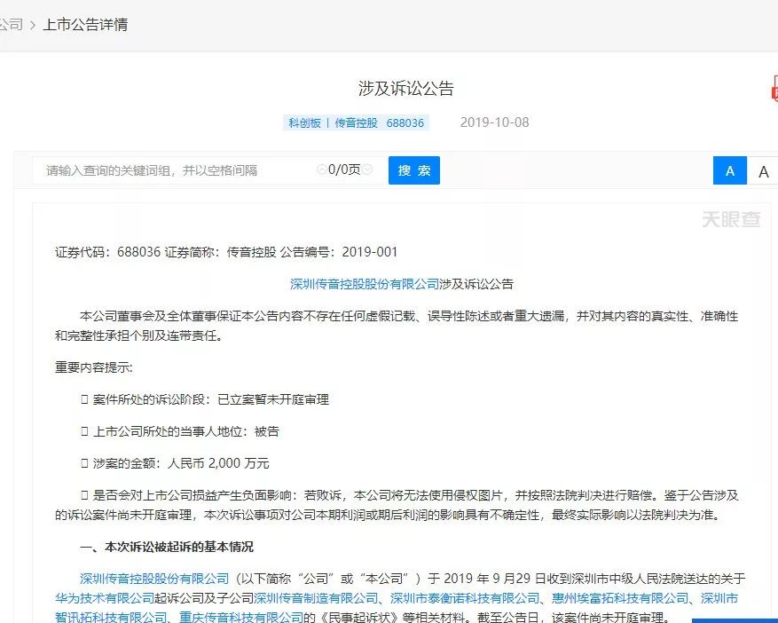Viewport: 778px width, 623px height.
Task: Open 传音控股 688036 stock tag
Action: point(380,122)
